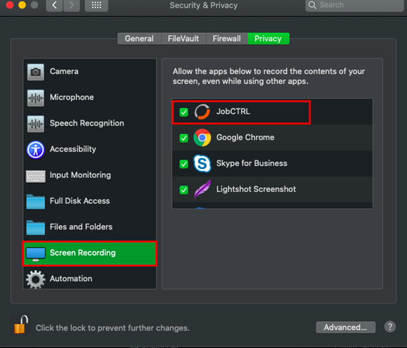Viewport: 407px width, 348px height.
Task: Click the lock icon to prevent changes
Action: tap(20, 325)
